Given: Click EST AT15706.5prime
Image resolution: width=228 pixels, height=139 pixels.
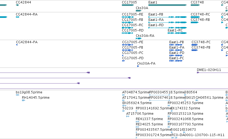Looking at the screenshot, I should tap(140, 114).
